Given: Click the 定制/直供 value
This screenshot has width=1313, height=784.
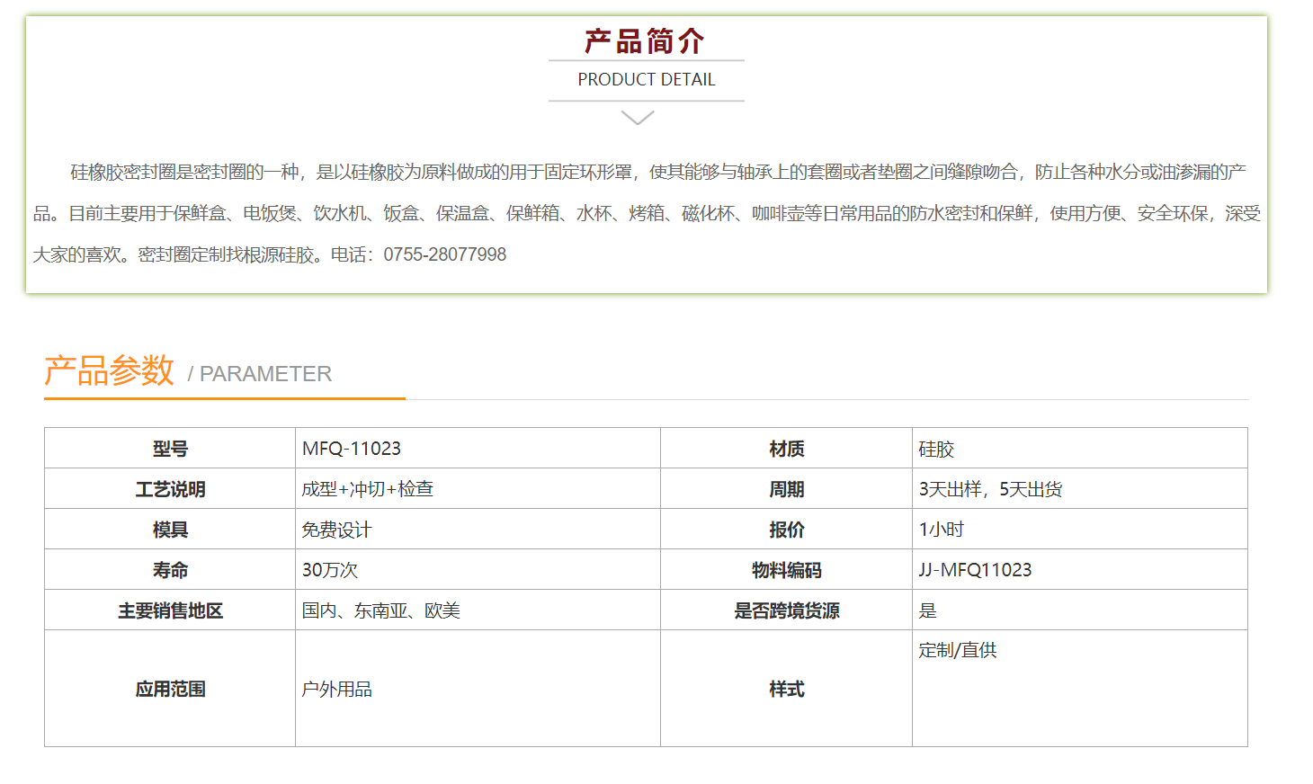Looking at the screenshot, I should point(958,650).
